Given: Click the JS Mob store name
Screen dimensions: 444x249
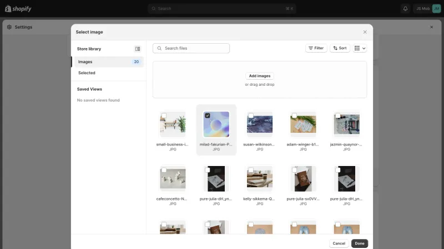Looking at the screenshot, I should [x=423, y=8].
